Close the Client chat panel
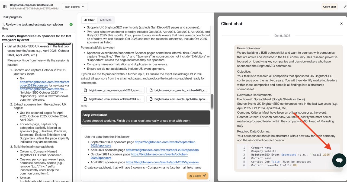 (x=341, y=24)
